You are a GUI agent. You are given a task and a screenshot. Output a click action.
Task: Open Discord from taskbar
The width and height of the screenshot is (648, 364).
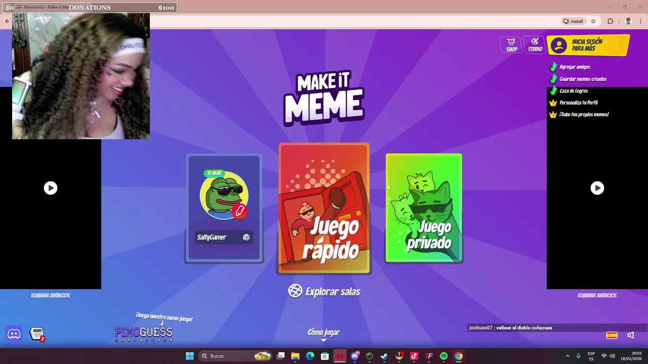tap(355, 356)
